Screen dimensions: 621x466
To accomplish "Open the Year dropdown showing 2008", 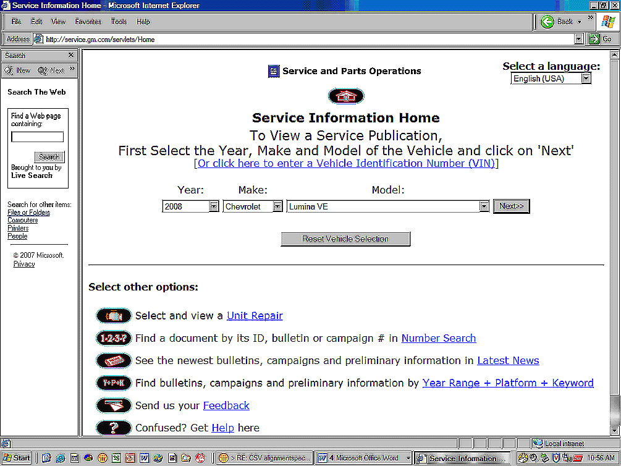I will 214,206.
